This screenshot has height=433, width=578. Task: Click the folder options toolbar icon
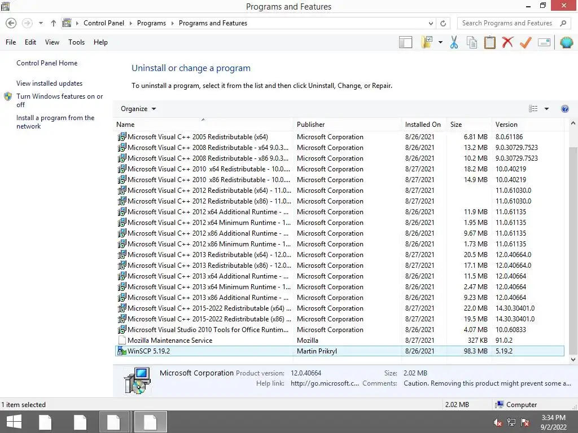427,42
